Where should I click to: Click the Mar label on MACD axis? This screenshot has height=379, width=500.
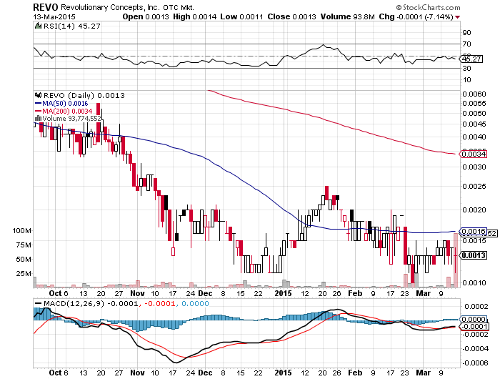pyautogui.click(x=423, y=373)
